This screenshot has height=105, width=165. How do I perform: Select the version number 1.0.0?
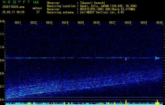click(x=36, y=2)
